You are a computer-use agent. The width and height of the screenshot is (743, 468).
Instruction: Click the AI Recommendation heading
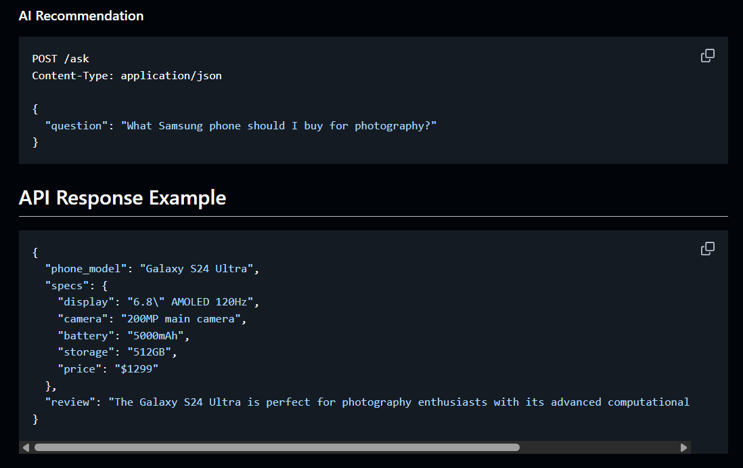point(81,16)
